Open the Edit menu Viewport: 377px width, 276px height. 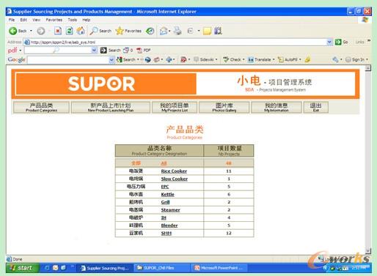coord(23,20)
